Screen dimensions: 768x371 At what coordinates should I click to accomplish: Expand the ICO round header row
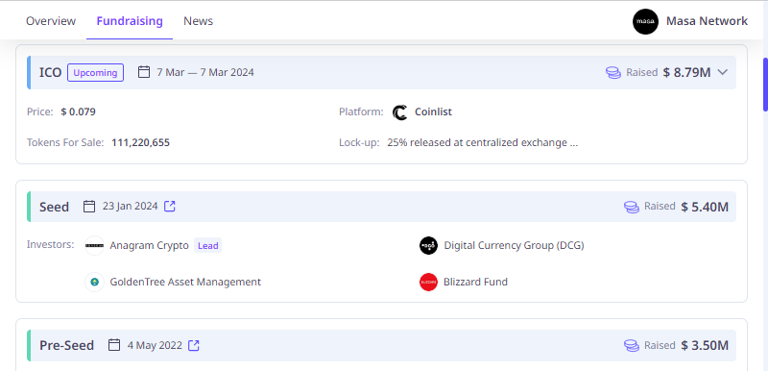click(x=381, y=72)
